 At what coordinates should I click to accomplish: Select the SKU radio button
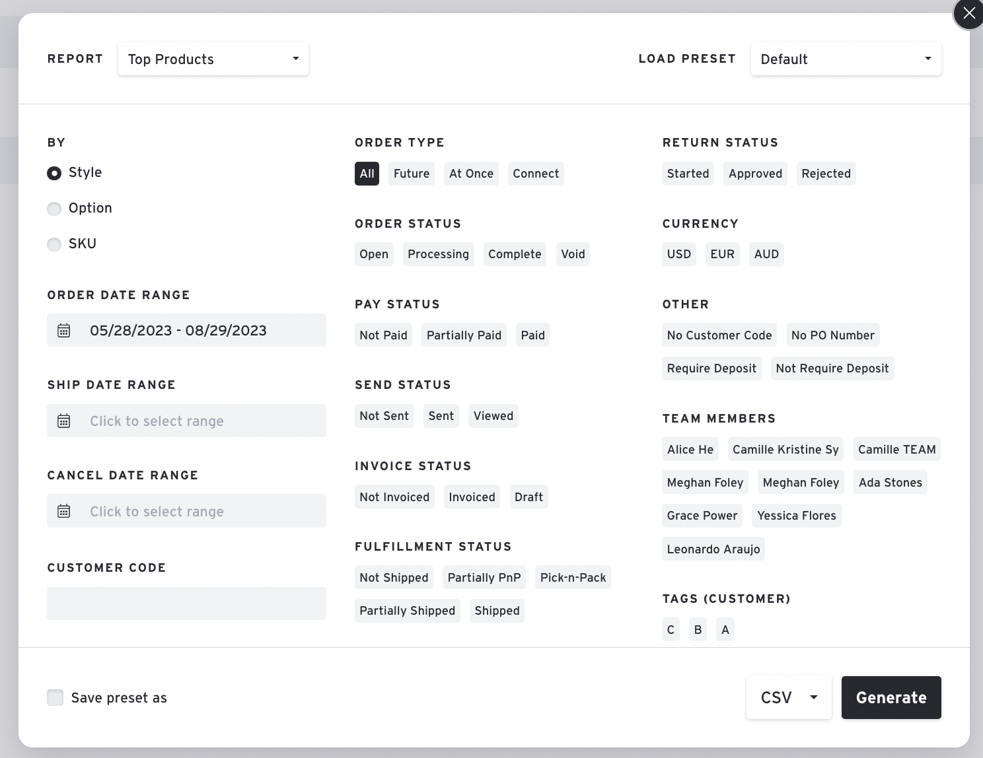tap(54, 244)
